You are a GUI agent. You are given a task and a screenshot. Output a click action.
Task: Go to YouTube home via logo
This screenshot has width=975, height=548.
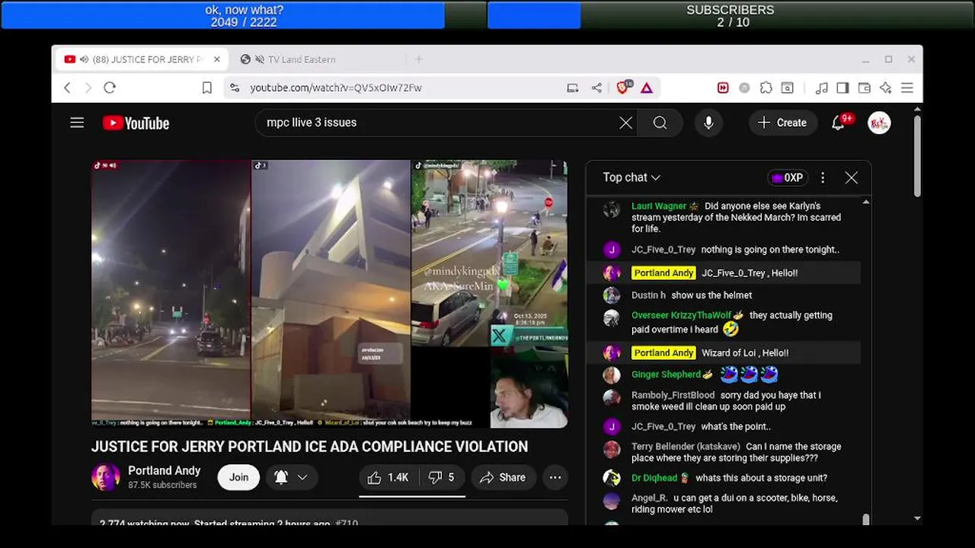click(x=136, y=123)
